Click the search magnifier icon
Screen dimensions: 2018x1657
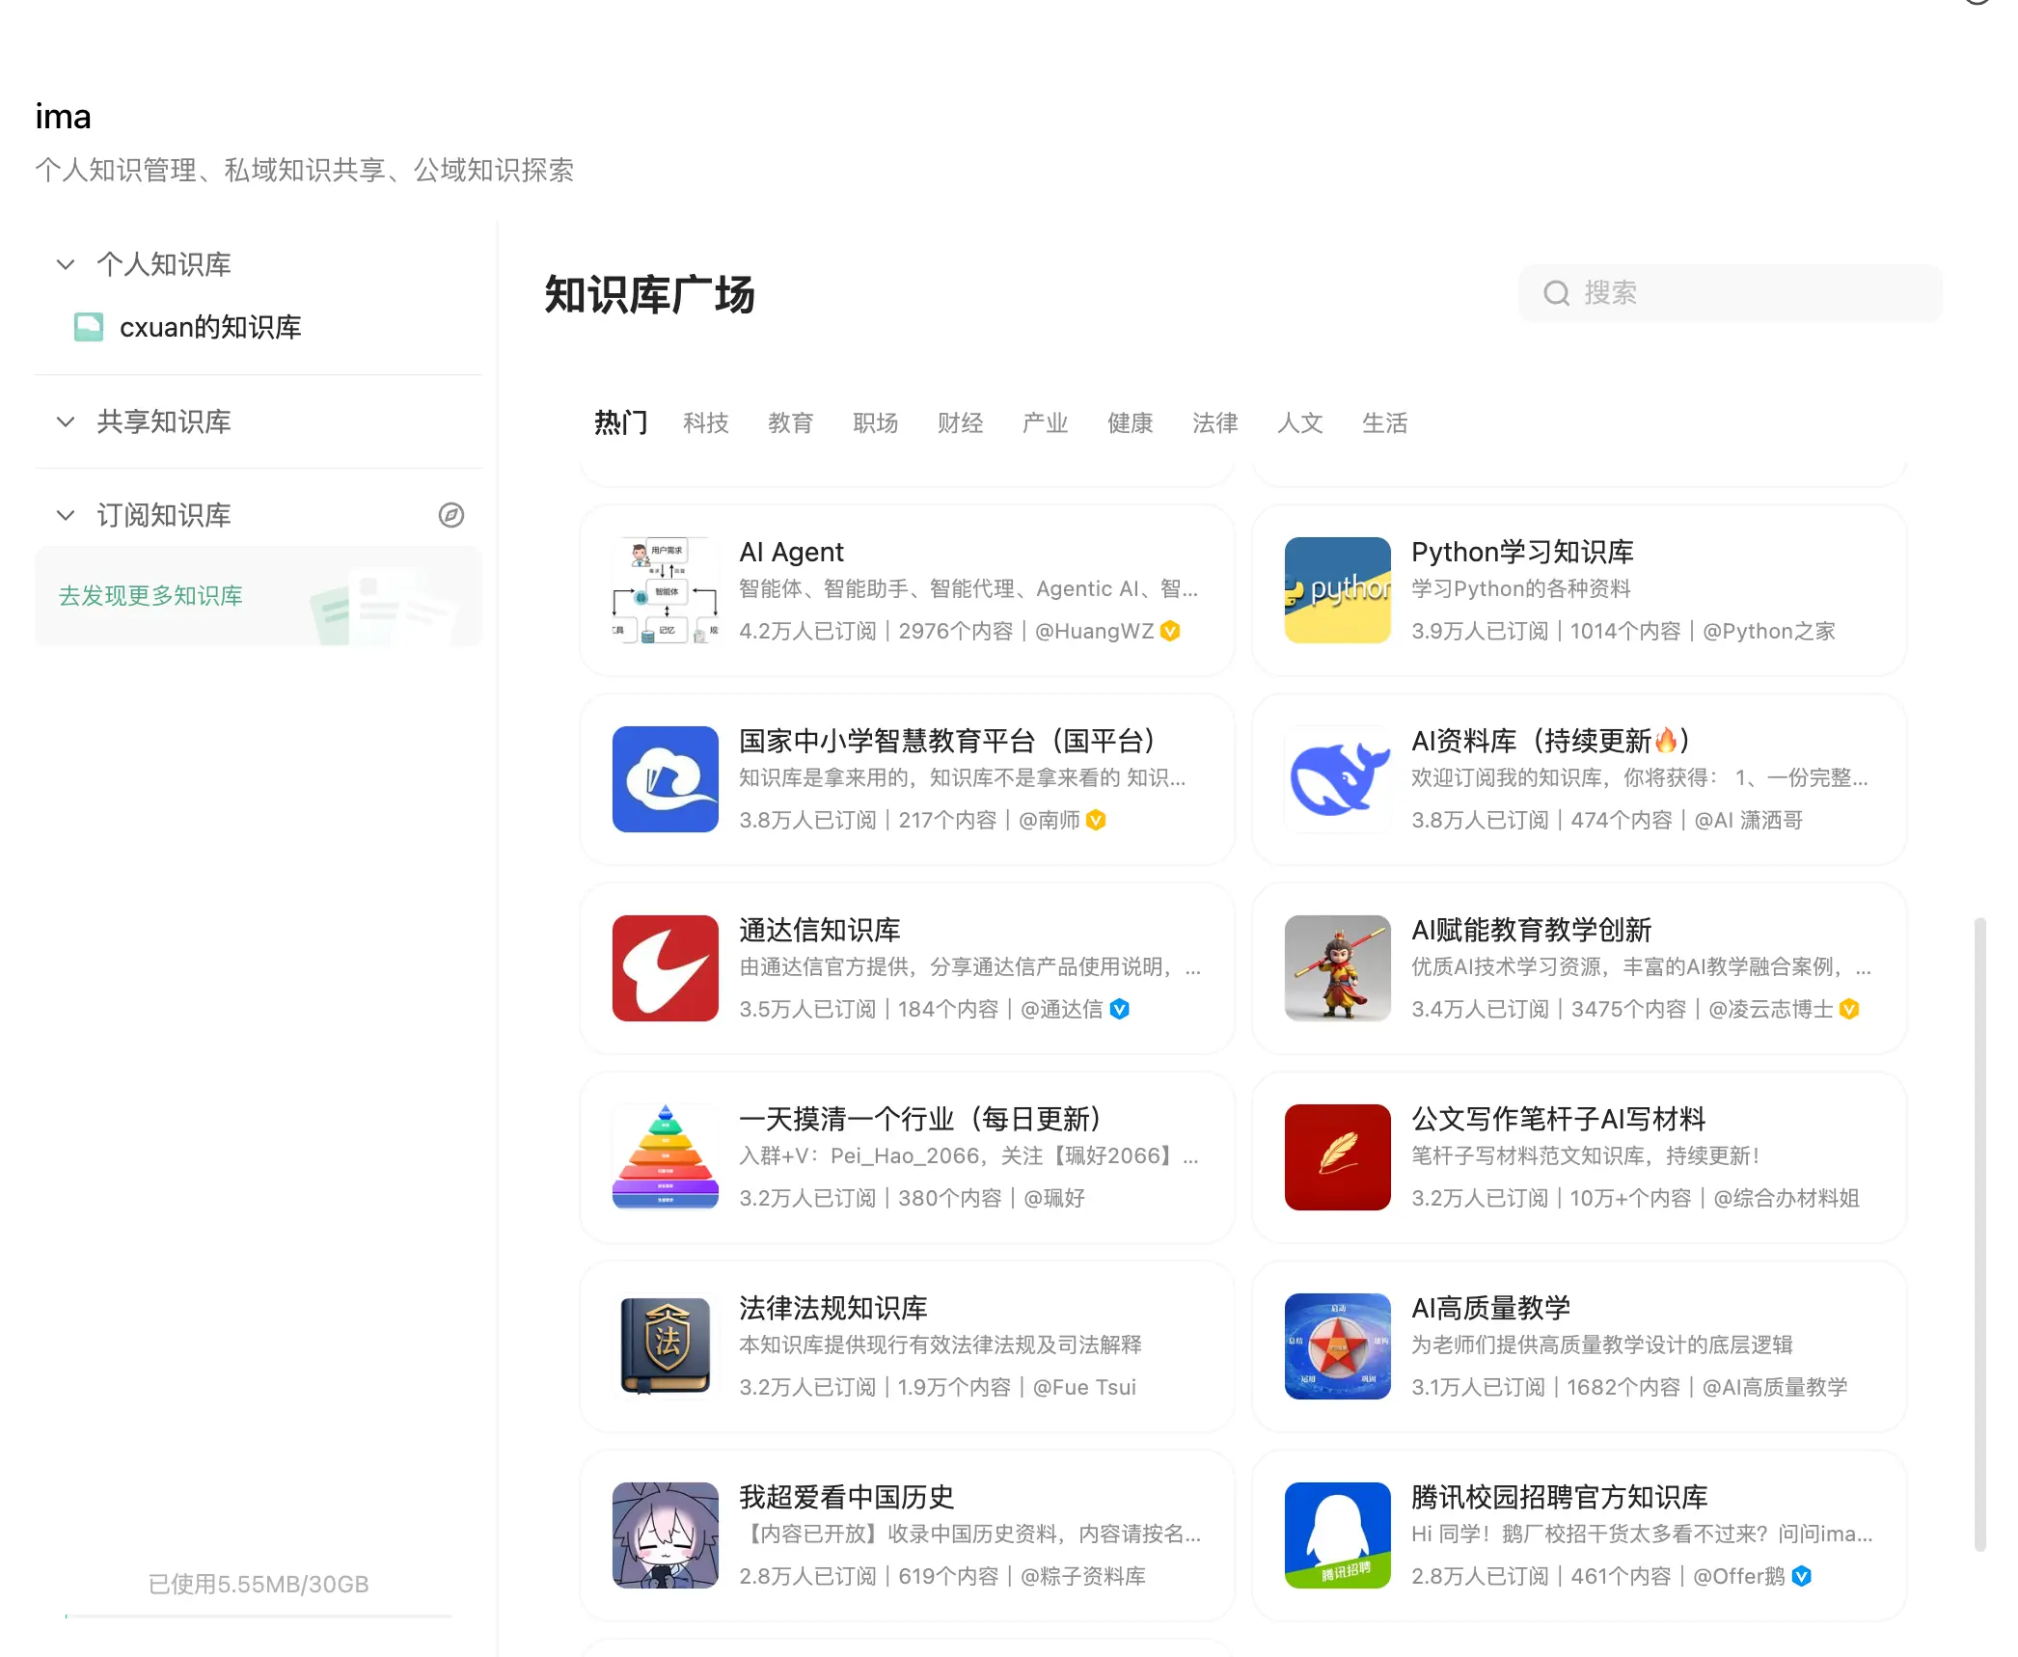coord(1556,293)
